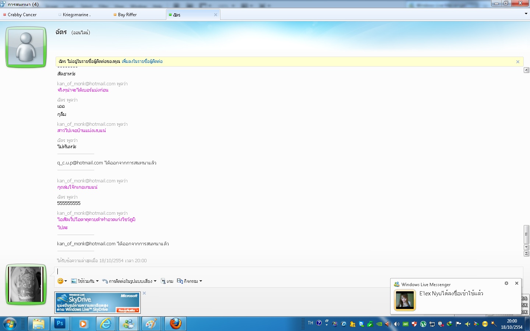
Task: Expand the กิจกรรม activities dropdown arrow
Action: coord(201,281)
